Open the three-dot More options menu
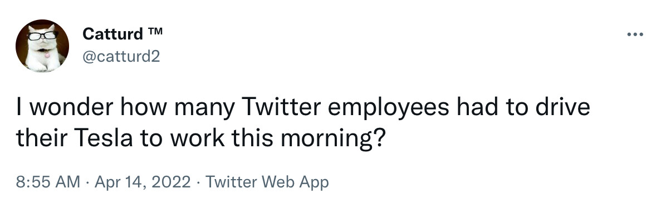 pyautogui.click(x=635, y=34)
